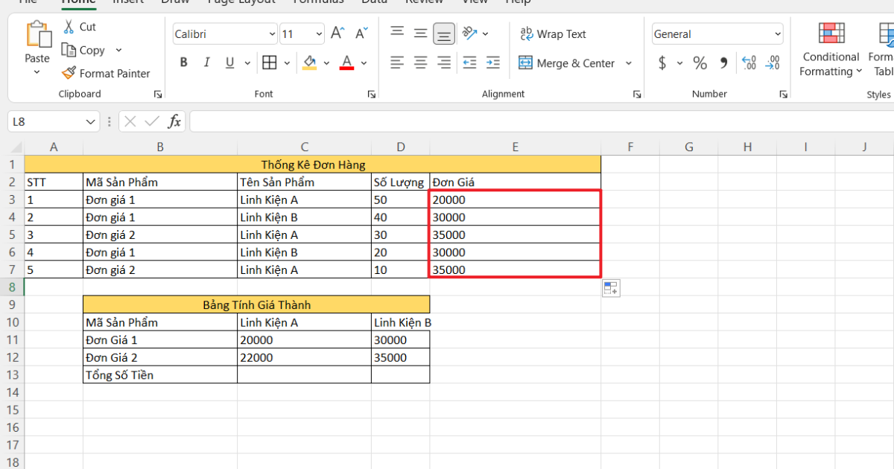Expand the Paste options arrow
Viewport: 894px width, 469px height.
pyautogui.click(x=37, y=72)
